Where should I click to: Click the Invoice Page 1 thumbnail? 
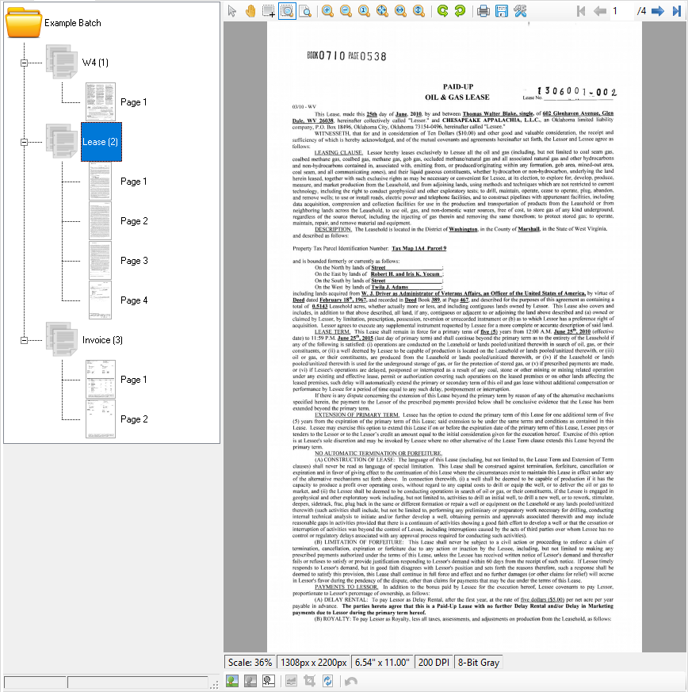click(101, 380)
